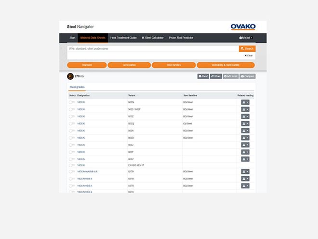Switch to Heat Treatment Guide tab
This screenshot has height=239, width=318.
tap(123, 38)
